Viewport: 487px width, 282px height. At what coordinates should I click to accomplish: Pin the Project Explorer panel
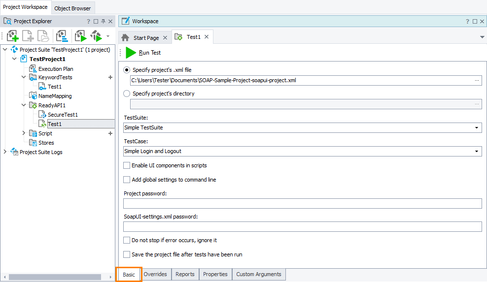pyautogui.click(x=103, y=22)
